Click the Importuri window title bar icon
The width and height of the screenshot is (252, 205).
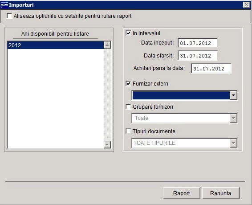point(4,4)
